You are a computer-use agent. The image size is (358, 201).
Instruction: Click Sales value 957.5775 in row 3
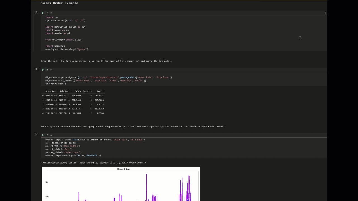[x=76, y=109]
